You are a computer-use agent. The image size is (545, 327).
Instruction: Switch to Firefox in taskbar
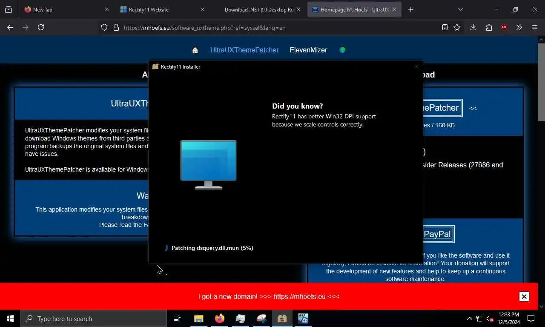click(220, 318)
